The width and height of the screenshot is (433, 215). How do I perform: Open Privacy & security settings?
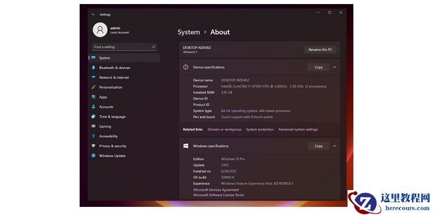[x=112, y=146]
